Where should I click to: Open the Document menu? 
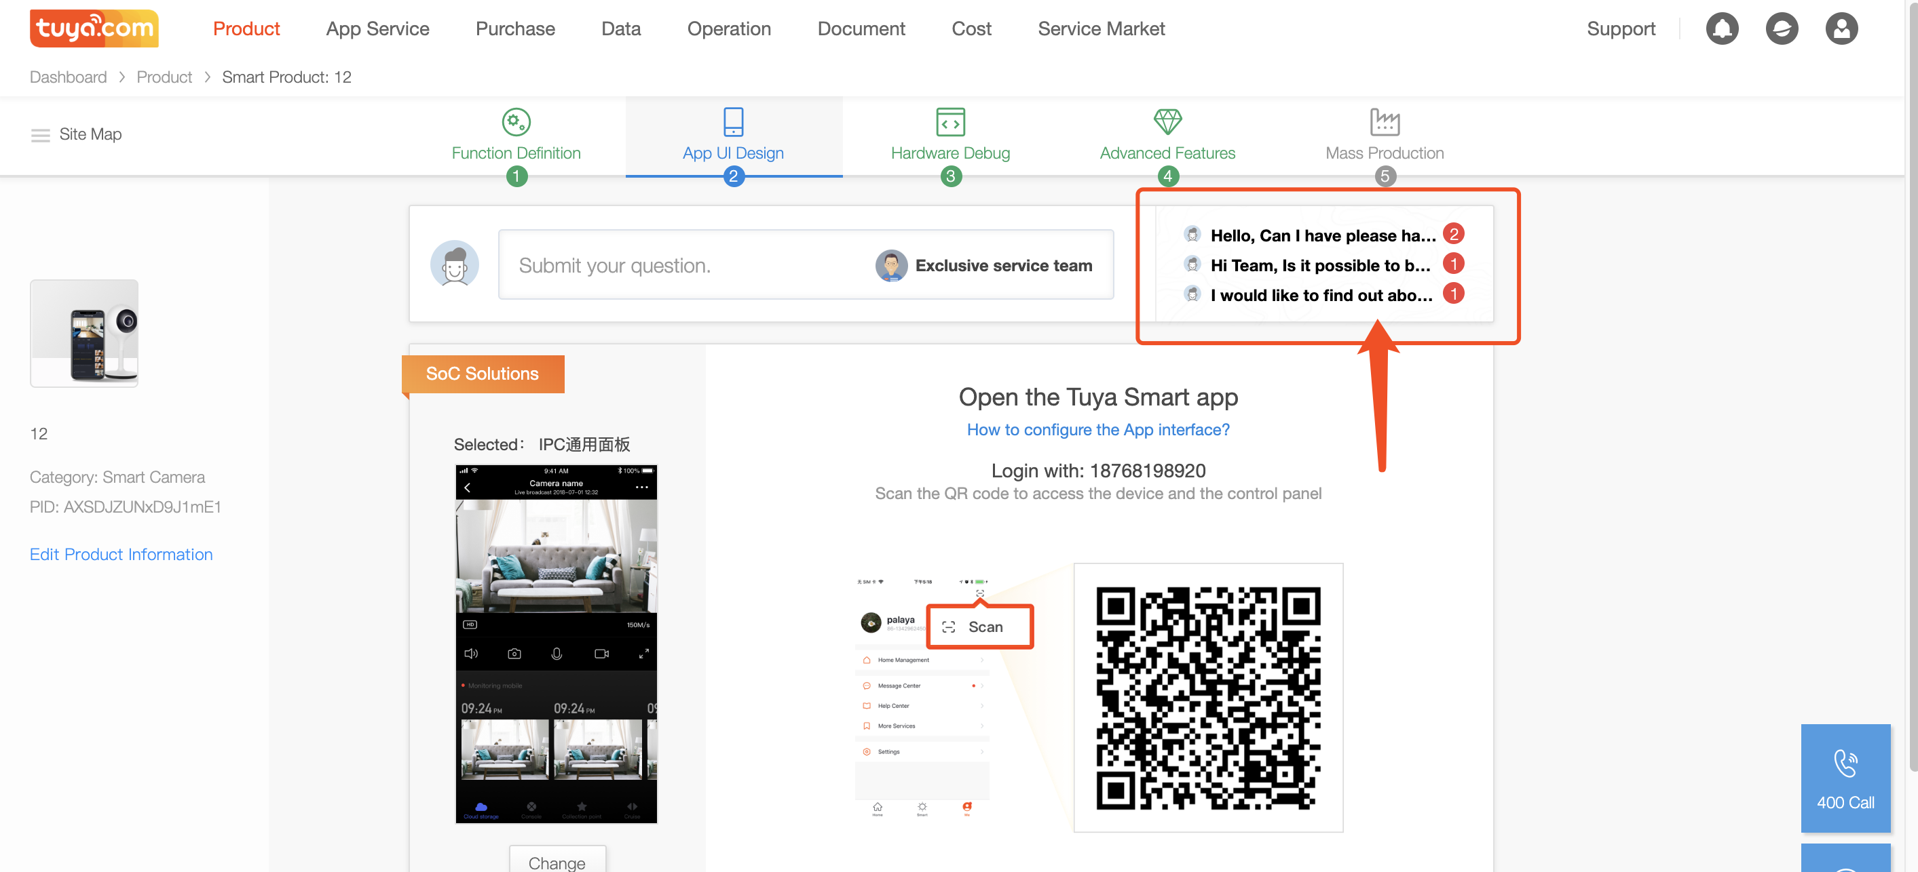(861, 28)
